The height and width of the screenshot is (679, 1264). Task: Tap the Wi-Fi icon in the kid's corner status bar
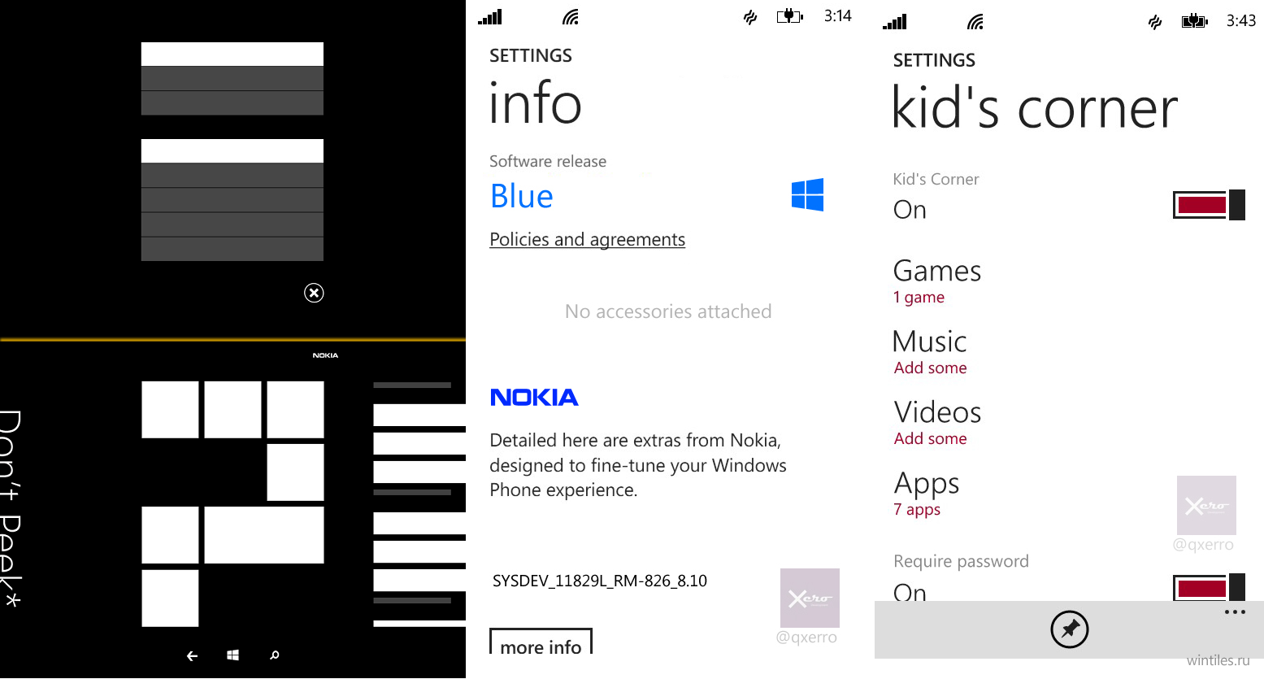pyautogui.click(x=975, y=22)
